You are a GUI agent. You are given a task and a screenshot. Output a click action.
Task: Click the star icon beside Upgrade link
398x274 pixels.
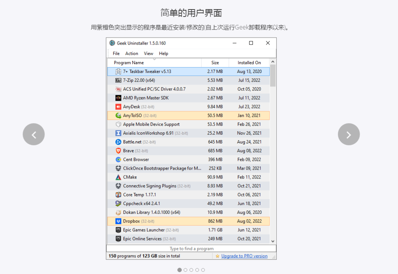[x=217, y=256]
